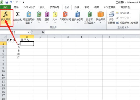
Task: Open the 名称管理器 icon
Action: pyautogui.click(x=111, y=14)
